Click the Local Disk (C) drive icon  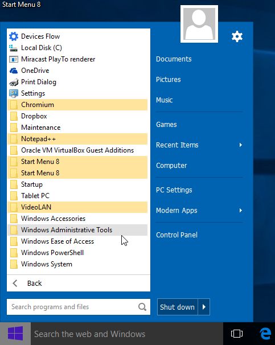tap(14, 48)
